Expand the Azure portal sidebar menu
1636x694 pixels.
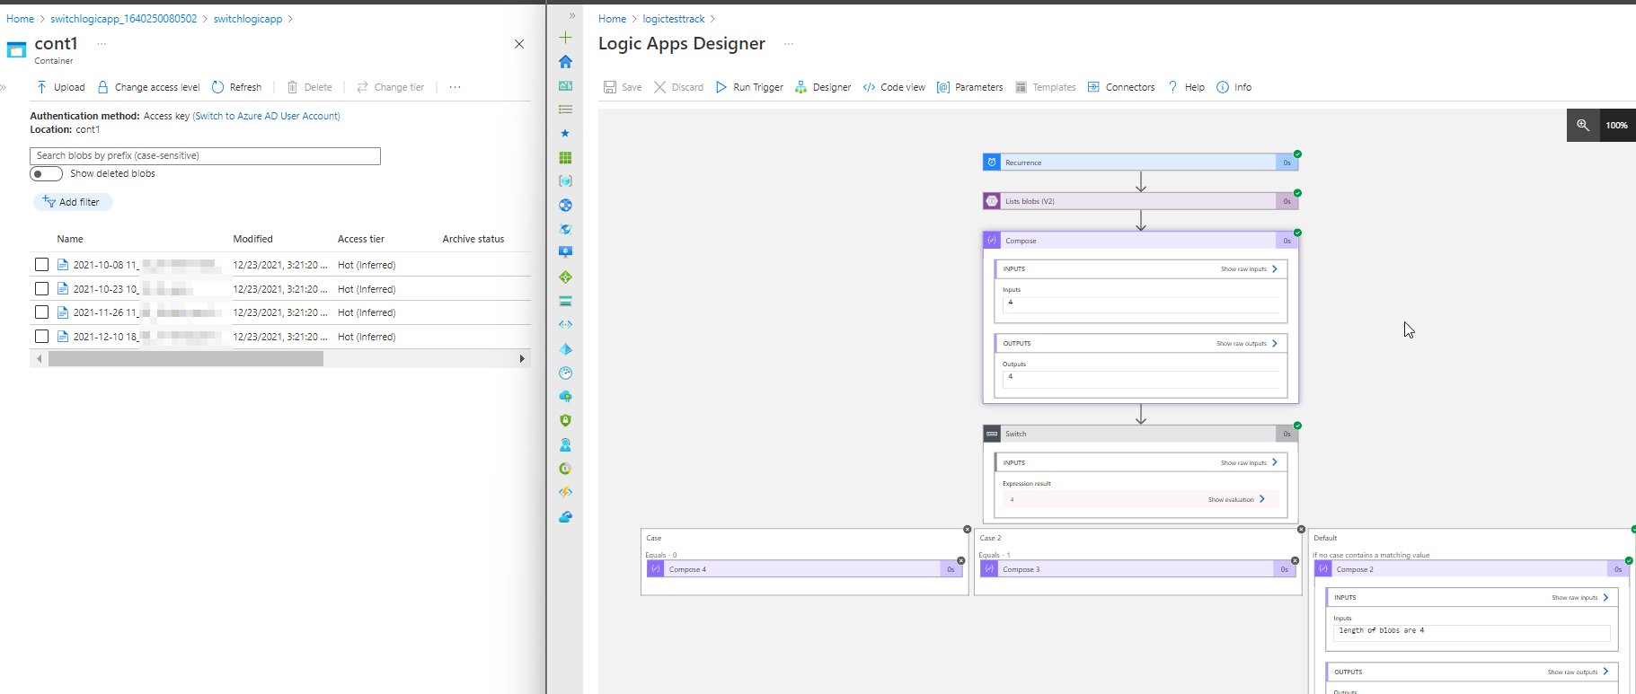tap(571, 16)
